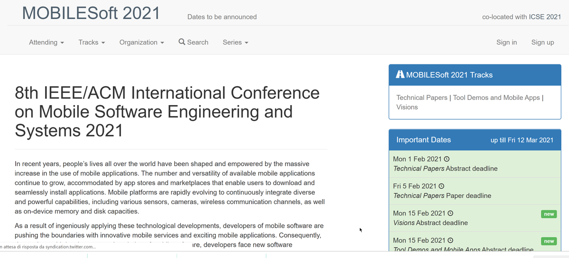Click clock icon next to Mon 1 Feb 2021
The width and height of the screenshot is (569, 258).
pos(446,159)
